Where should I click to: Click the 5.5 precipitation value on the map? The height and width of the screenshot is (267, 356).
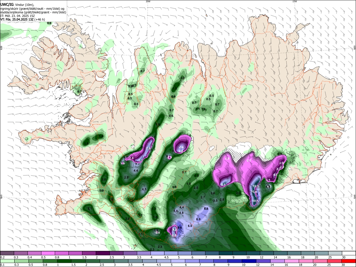[x=175, y=211]
